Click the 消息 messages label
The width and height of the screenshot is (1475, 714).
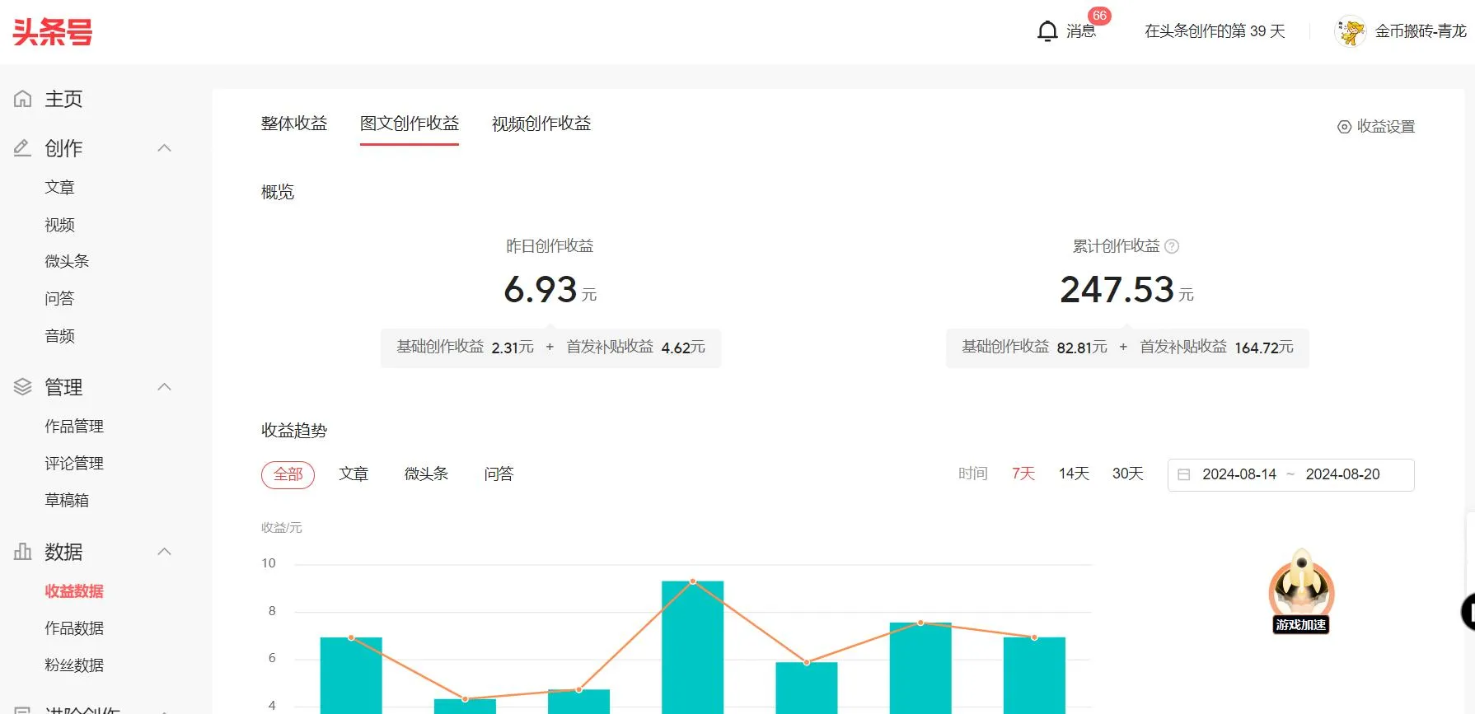[1080, 31]
